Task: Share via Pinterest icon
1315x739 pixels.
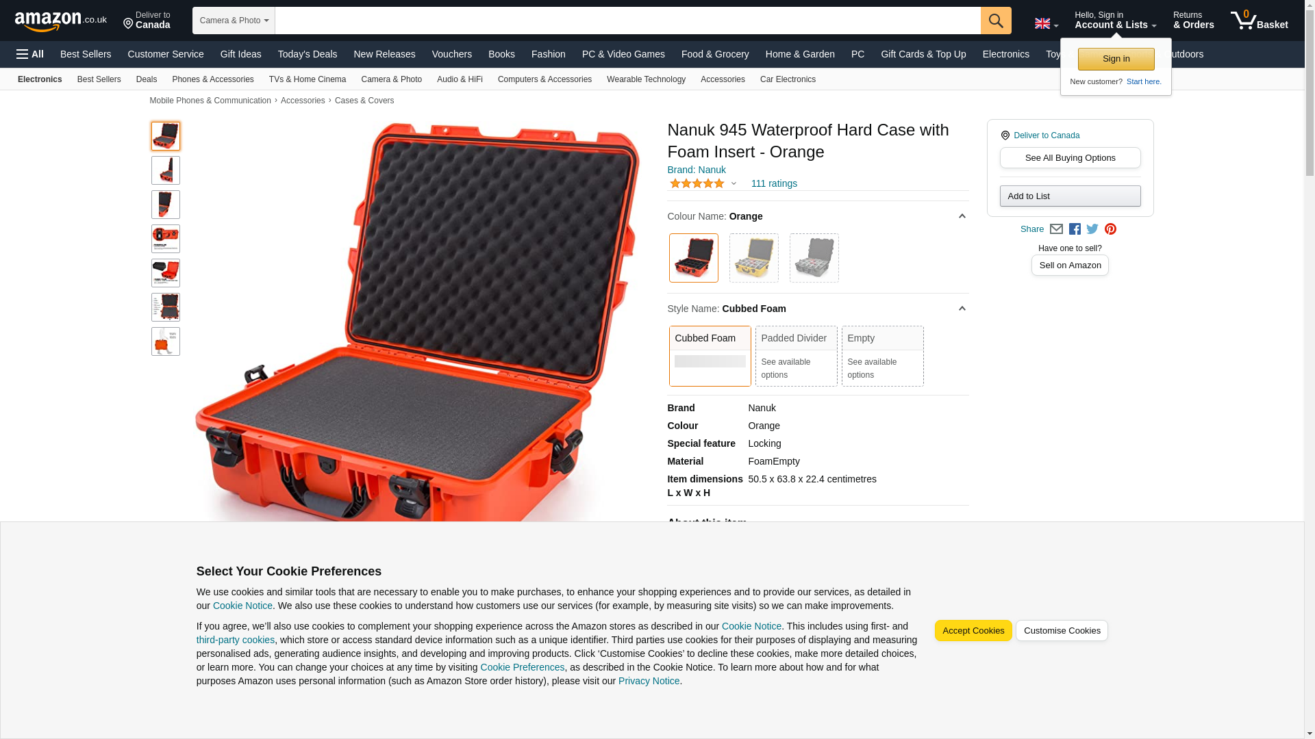Action: click(1110, 229)
